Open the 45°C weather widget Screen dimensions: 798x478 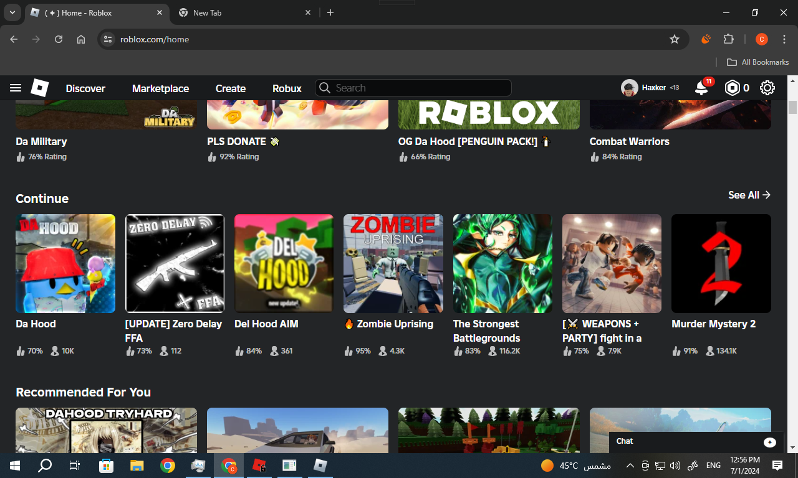pyautogui.click(x=575, y=465)
